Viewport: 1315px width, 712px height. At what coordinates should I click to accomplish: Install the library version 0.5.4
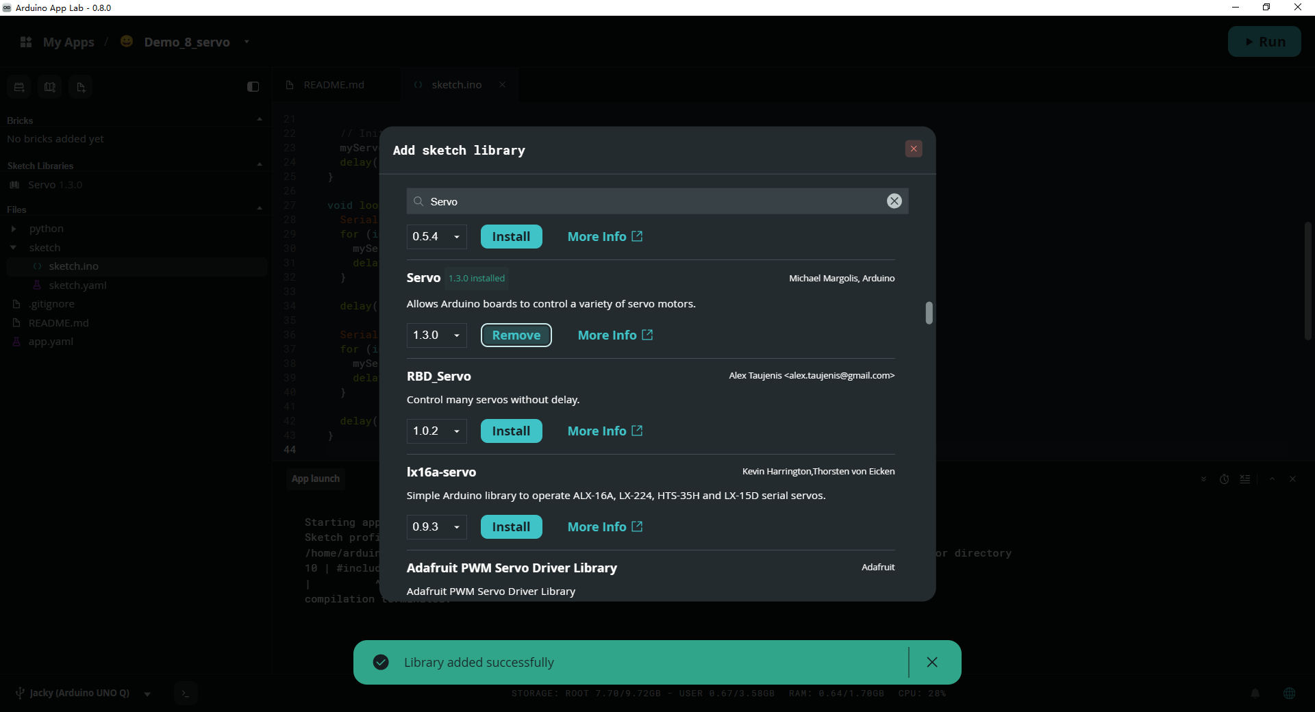pyautogui.click(x=511, y=236)
